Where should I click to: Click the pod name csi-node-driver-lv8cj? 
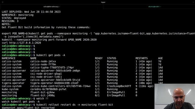(x=46, y=77)
